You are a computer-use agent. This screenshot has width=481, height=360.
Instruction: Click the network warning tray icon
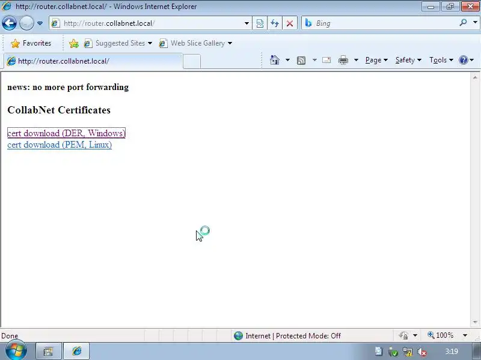point(408,352)
